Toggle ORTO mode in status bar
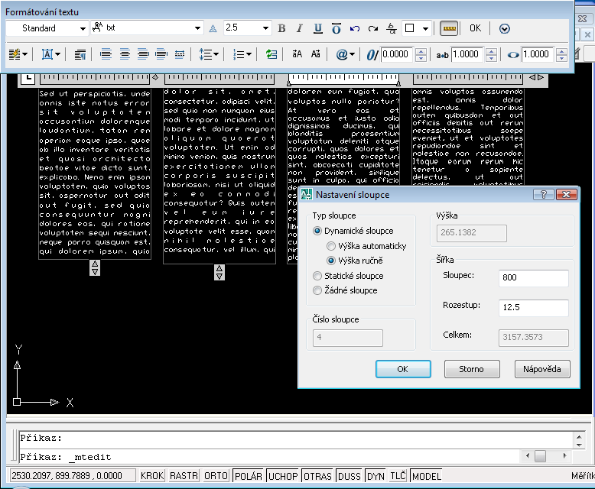 (x=214, y=476)
